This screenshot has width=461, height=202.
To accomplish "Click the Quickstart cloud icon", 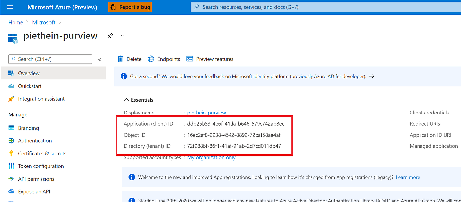I will pos(11,86).
